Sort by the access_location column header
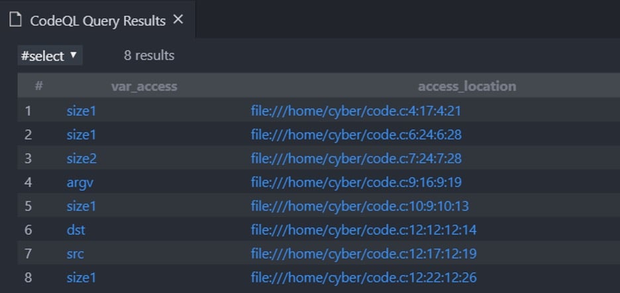The width and height of the screenshot is (620, 293). click(467, 86)
